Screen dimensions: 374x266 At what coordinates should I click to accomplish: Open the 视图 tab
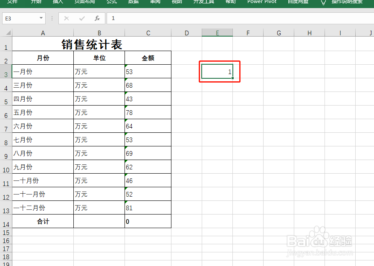pos(177,3)
